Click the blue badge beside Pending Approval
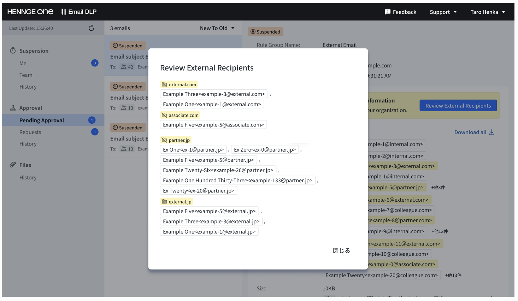 (x=92, y=120)
